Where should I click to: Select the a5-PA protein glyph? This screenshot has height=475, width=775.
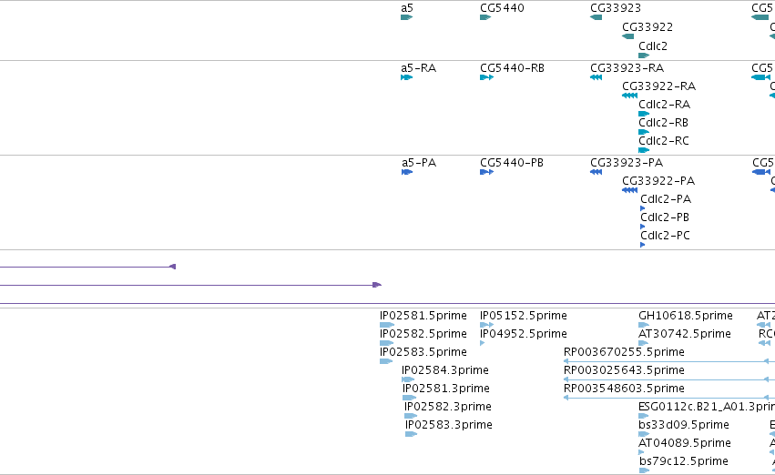click(x=407, y=172)
